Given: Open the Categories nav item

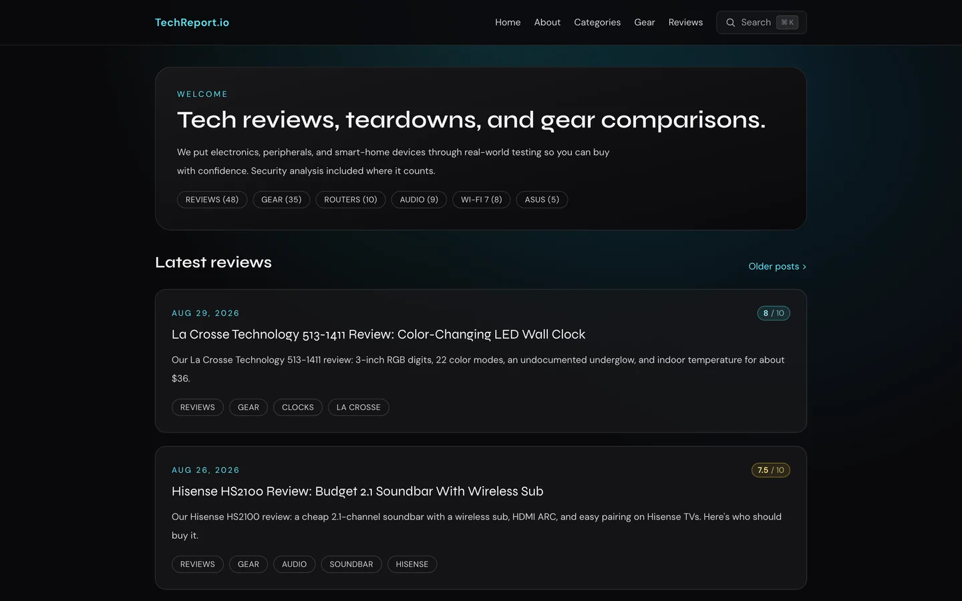Looking at the screenshot, I should (597, 23).
